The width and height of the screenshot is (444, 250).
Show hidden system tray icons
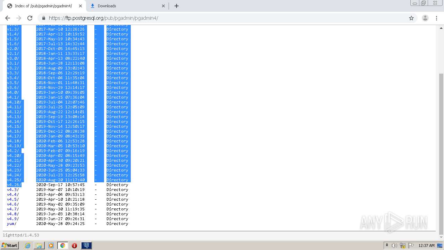pos(387,245)
